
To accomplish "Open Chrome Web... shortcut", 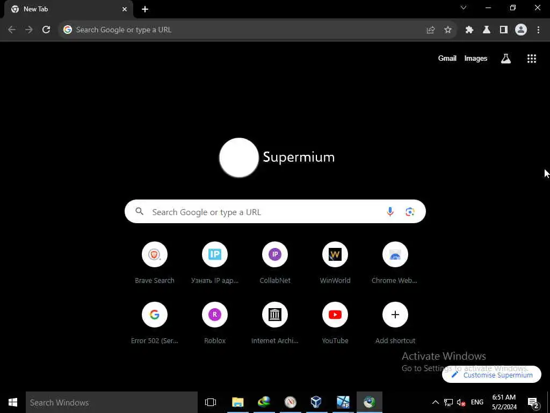I will [x=395, y=262].
